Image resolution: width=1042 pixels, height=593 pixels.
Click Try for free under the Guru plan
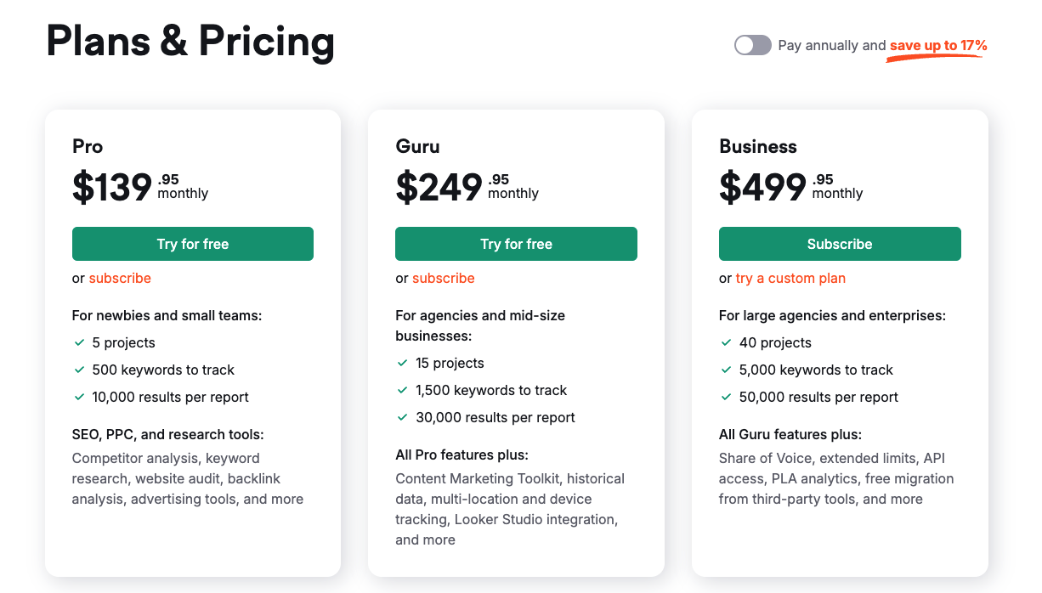516,244
